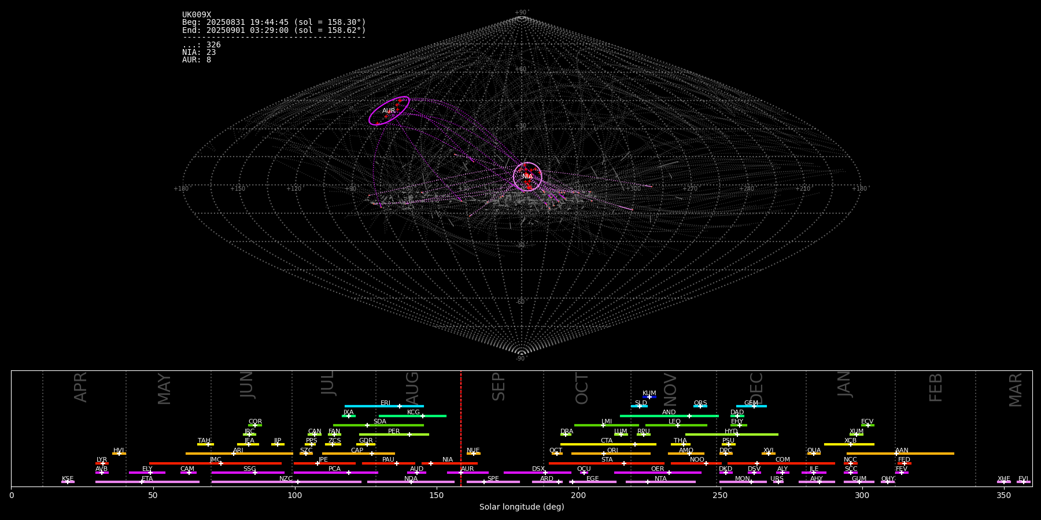1041x520 pixels.
Task: Select the KCG shower bar in timeline
Action: click(x=412, y=415)
